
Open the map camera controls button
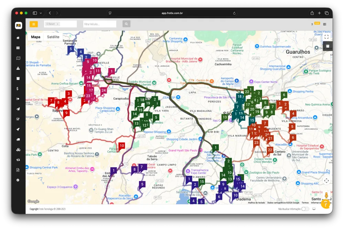coord(326,181)
